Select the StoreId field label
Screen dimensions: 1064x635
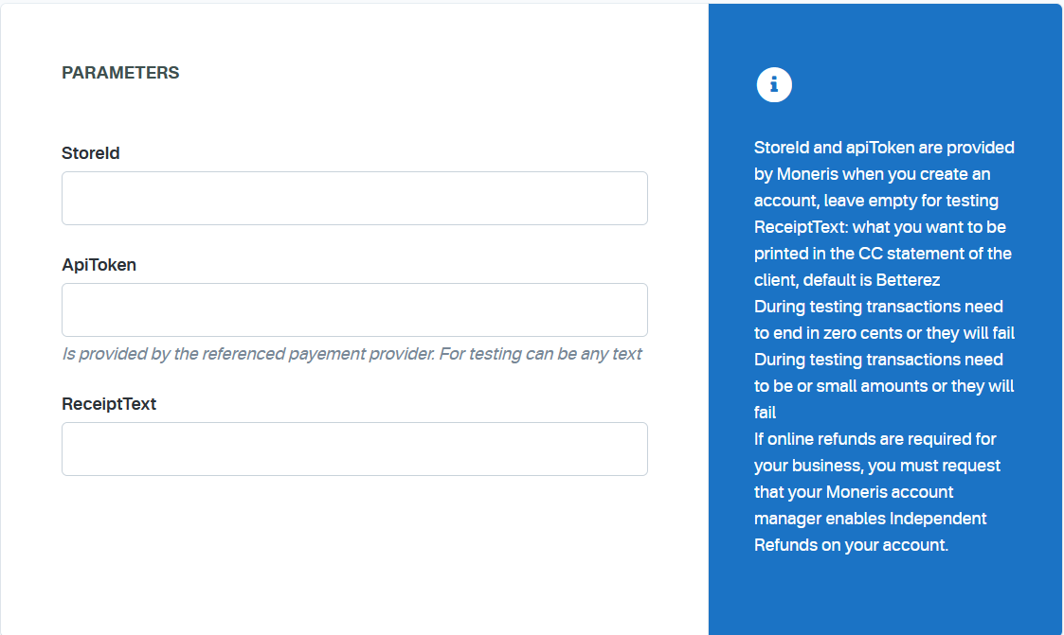pyautogui.click(x=91, y=152)
